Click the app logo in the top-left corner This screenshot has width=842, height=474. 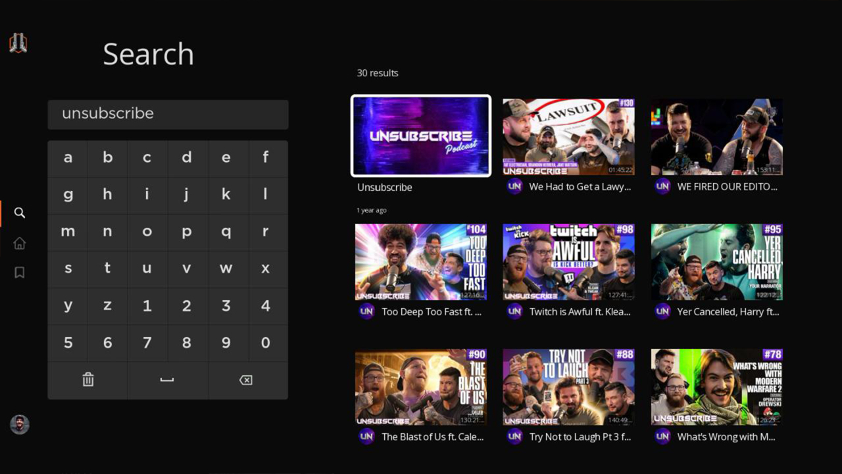coord(18,43)
